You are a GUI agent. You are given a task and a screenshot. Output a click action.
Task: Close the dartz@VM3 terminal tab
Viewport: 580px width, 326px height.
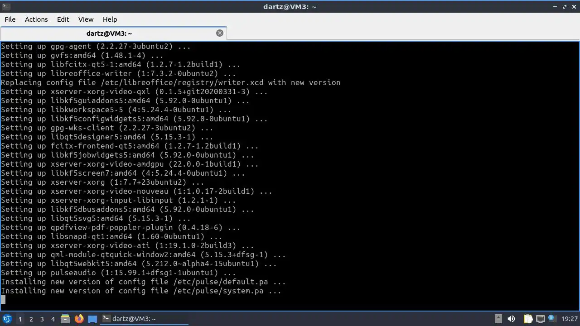(220, 33)
